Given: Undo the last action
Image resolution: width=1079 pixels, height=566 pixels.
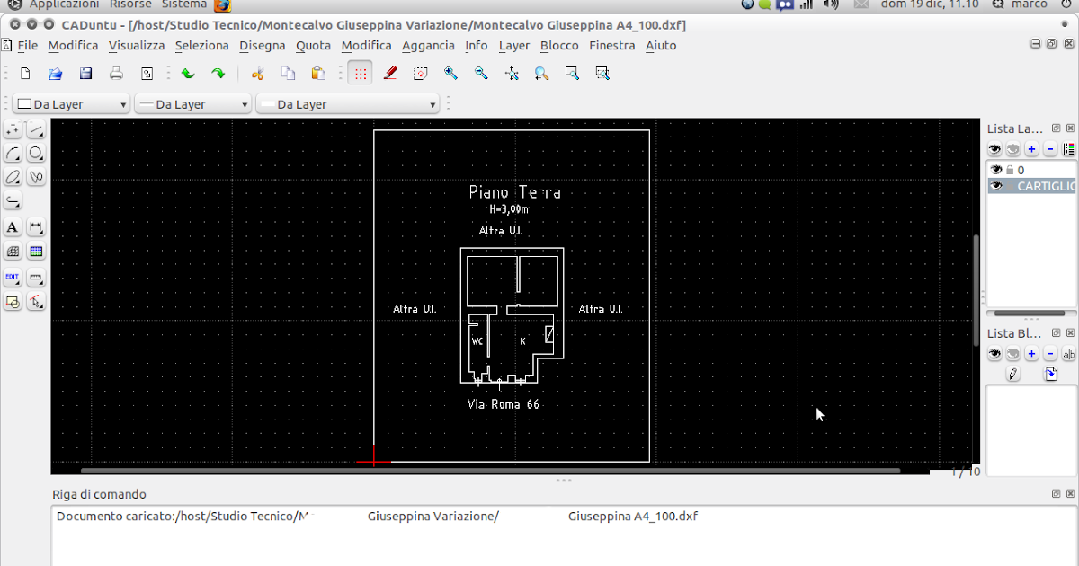Looking at the screenshot, I should click(187, 74).
